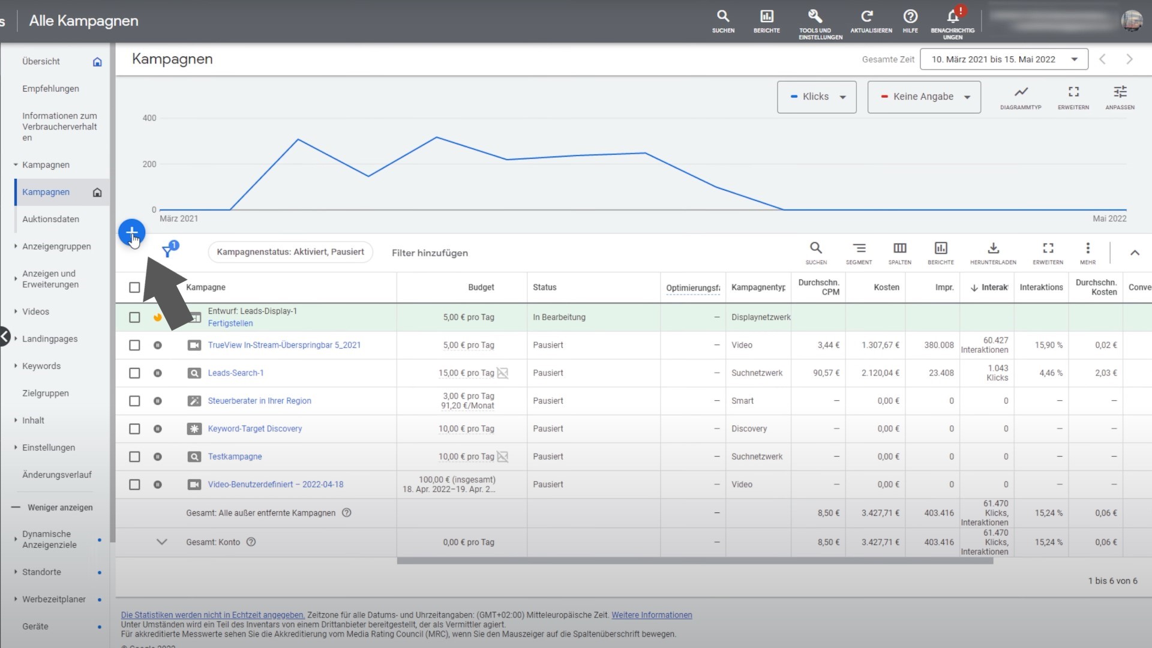Click pause status icon of Testkampagne
Screen dimensions: 1152x648
[x=157, y=457]
